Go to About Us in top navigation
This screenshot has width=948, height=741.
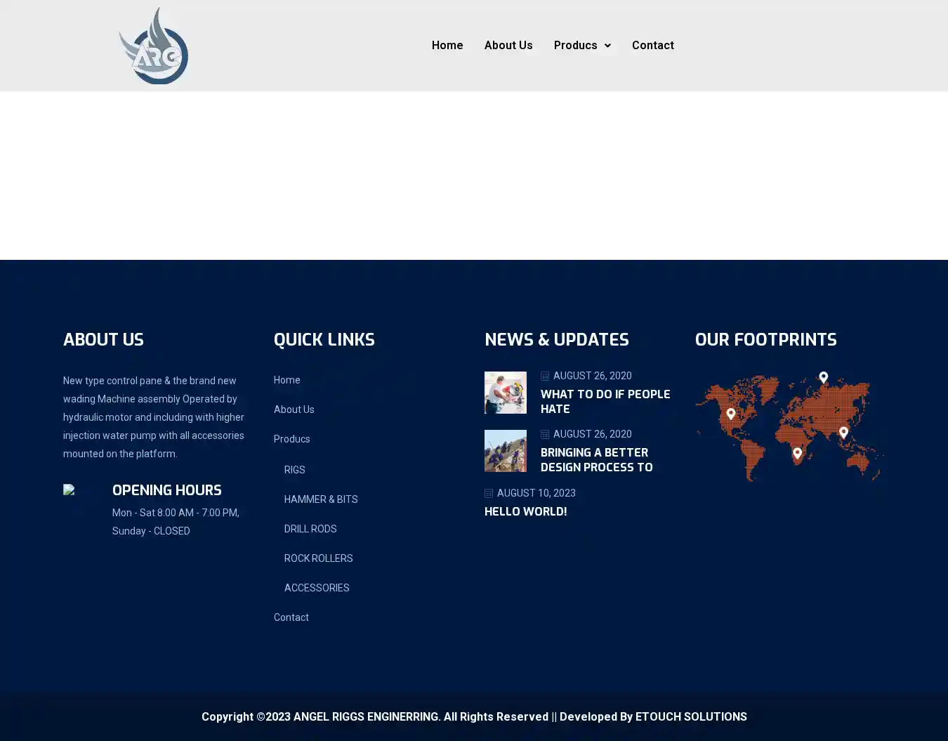click(508, 45)
